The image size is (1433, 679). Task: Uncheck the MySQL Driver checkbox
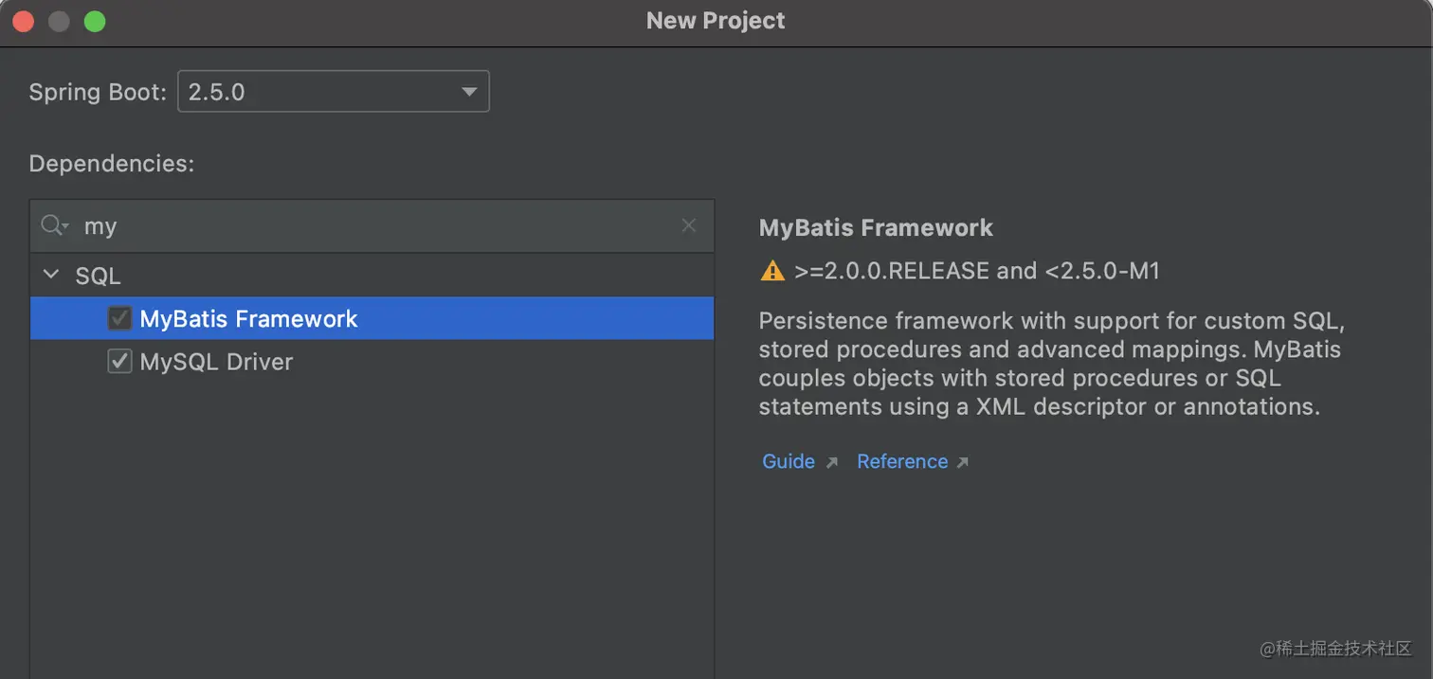point(119,362)
